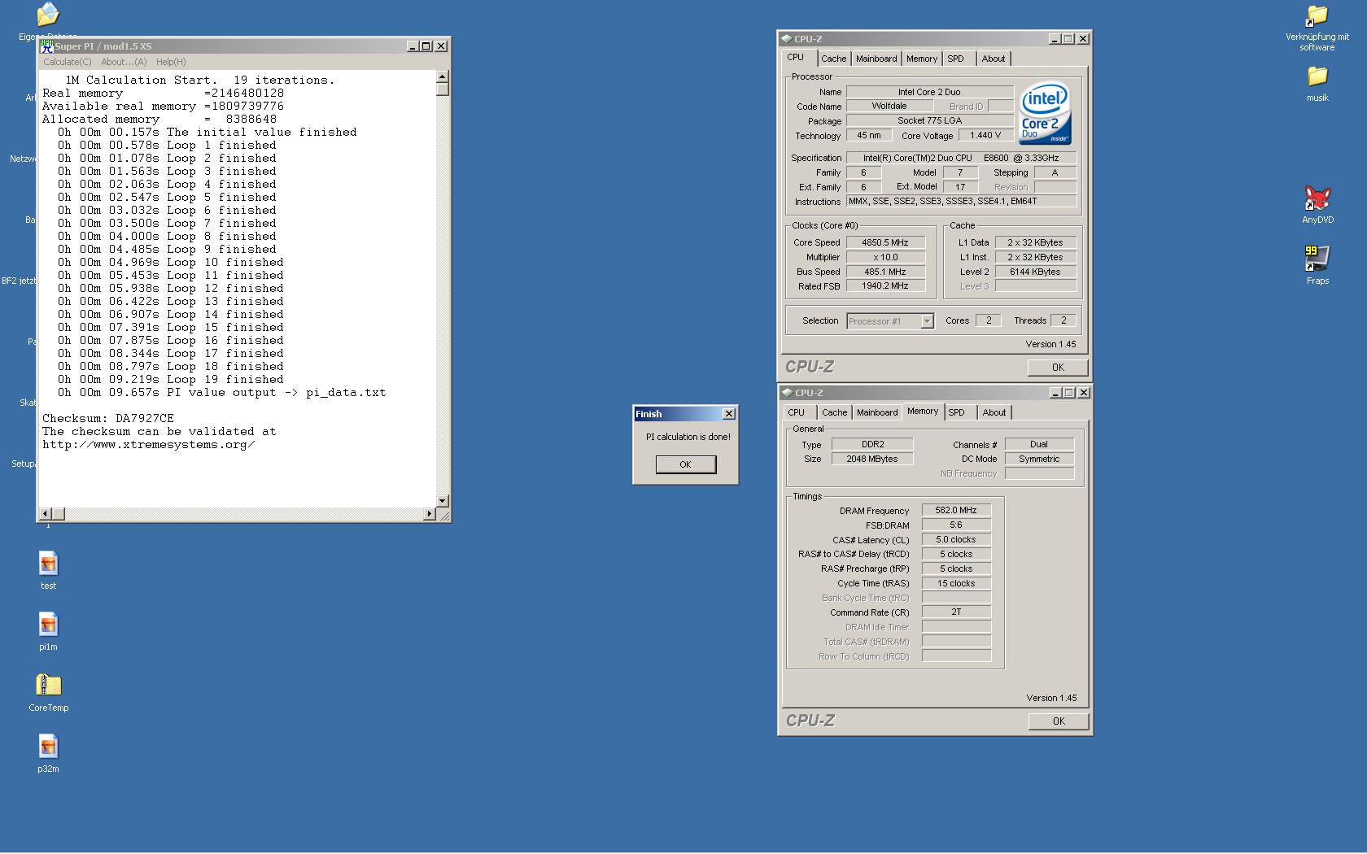The image size is (1367, 854).
Task: Click the Command Rate value 2T
Action: point(956,612)
